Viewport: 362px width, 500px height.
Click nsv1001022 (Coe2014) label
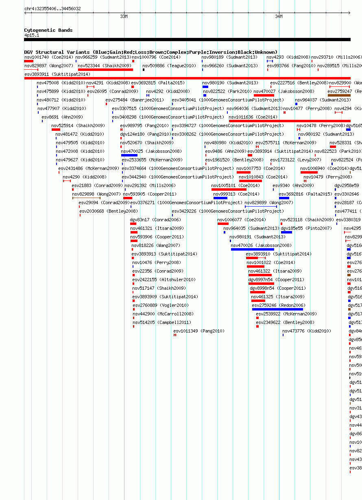271,262
